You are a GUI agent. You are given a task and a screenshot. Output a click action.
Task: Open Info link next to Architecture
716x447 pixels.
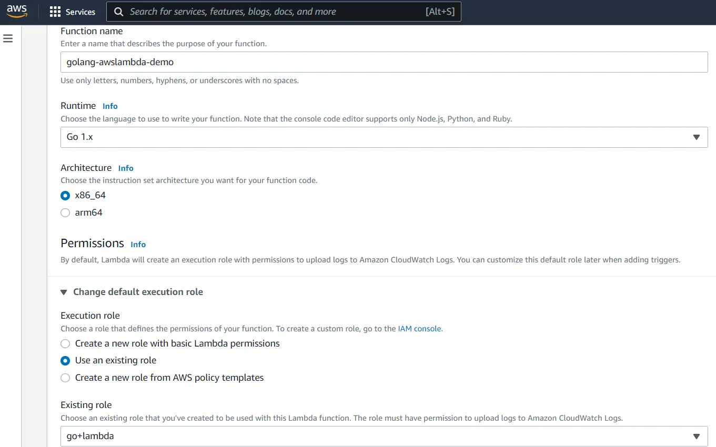coord(126,168)
